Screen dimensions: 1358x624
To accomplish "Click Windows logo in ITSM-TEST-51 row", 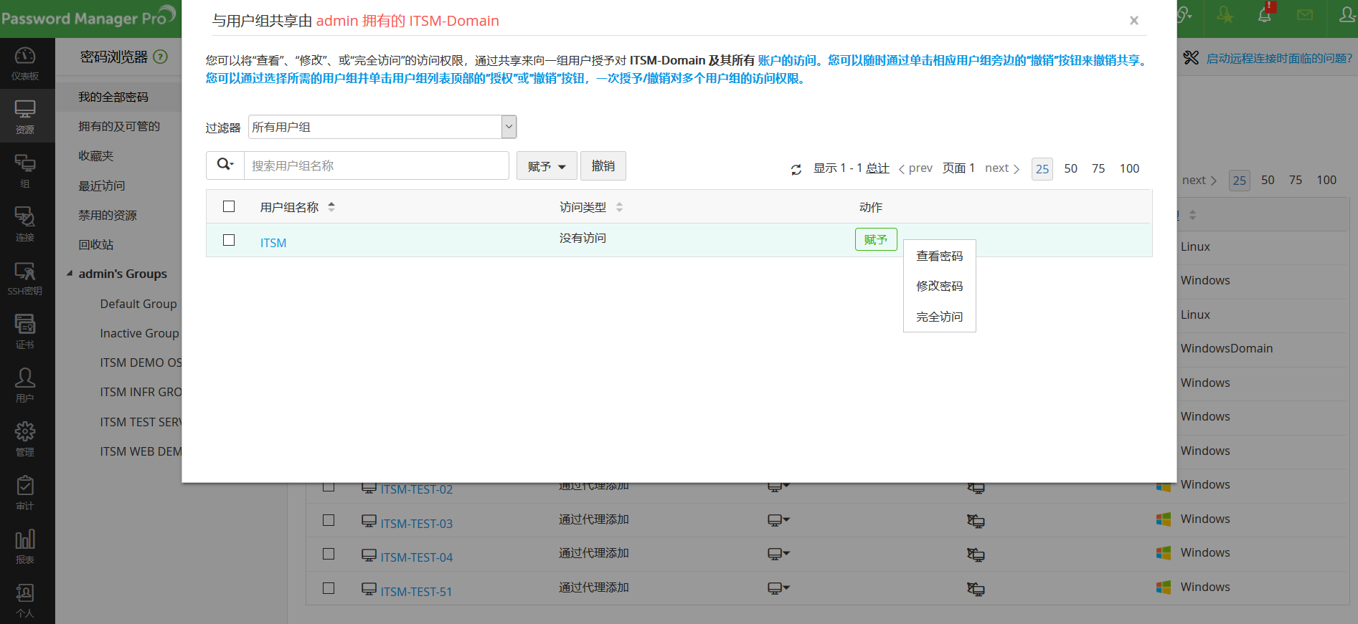I will pyautogui.click(x=1164, y=587).
